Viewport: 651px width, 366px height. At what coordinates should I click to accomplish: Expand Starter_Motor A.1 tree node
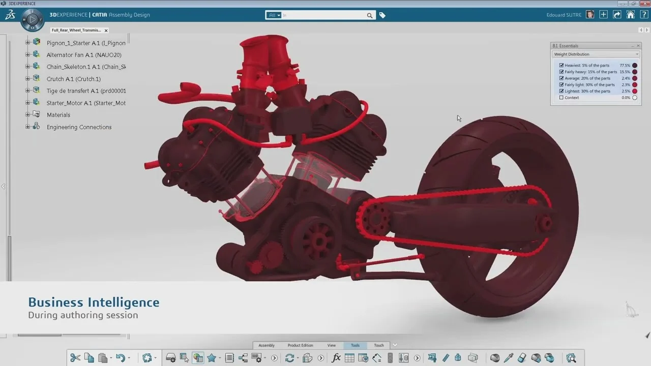tap(27, 103)
